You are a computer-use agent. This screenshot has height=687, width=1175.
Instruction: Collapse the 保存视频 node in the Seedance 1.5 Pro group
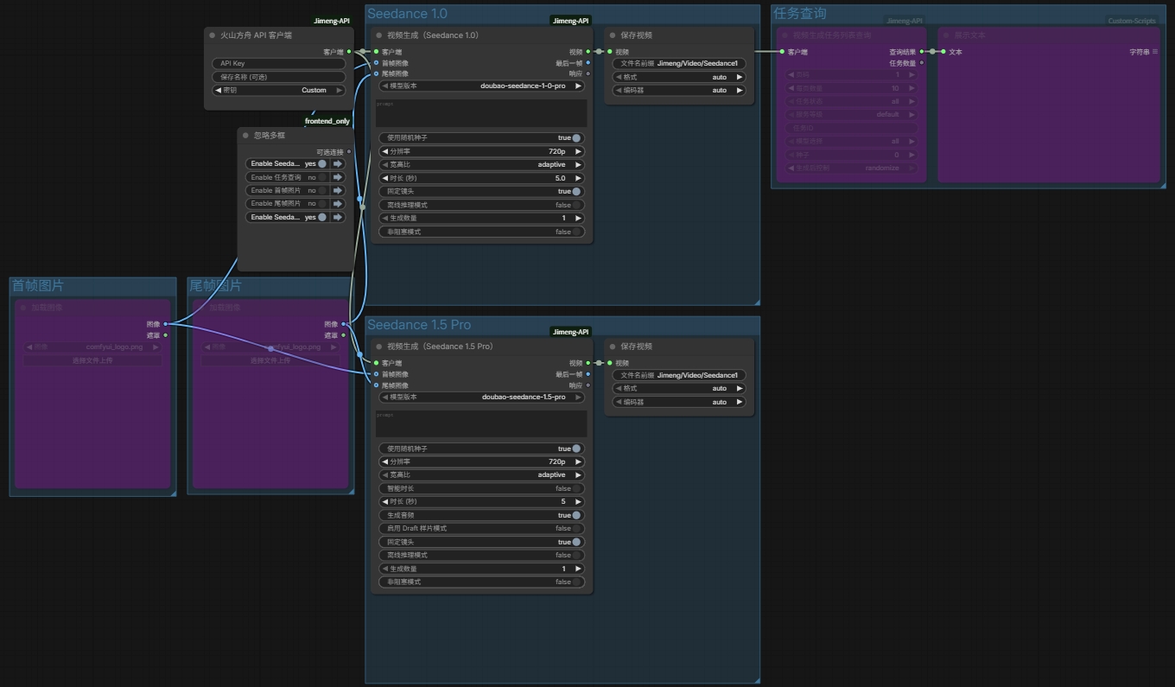click(613, 347)
